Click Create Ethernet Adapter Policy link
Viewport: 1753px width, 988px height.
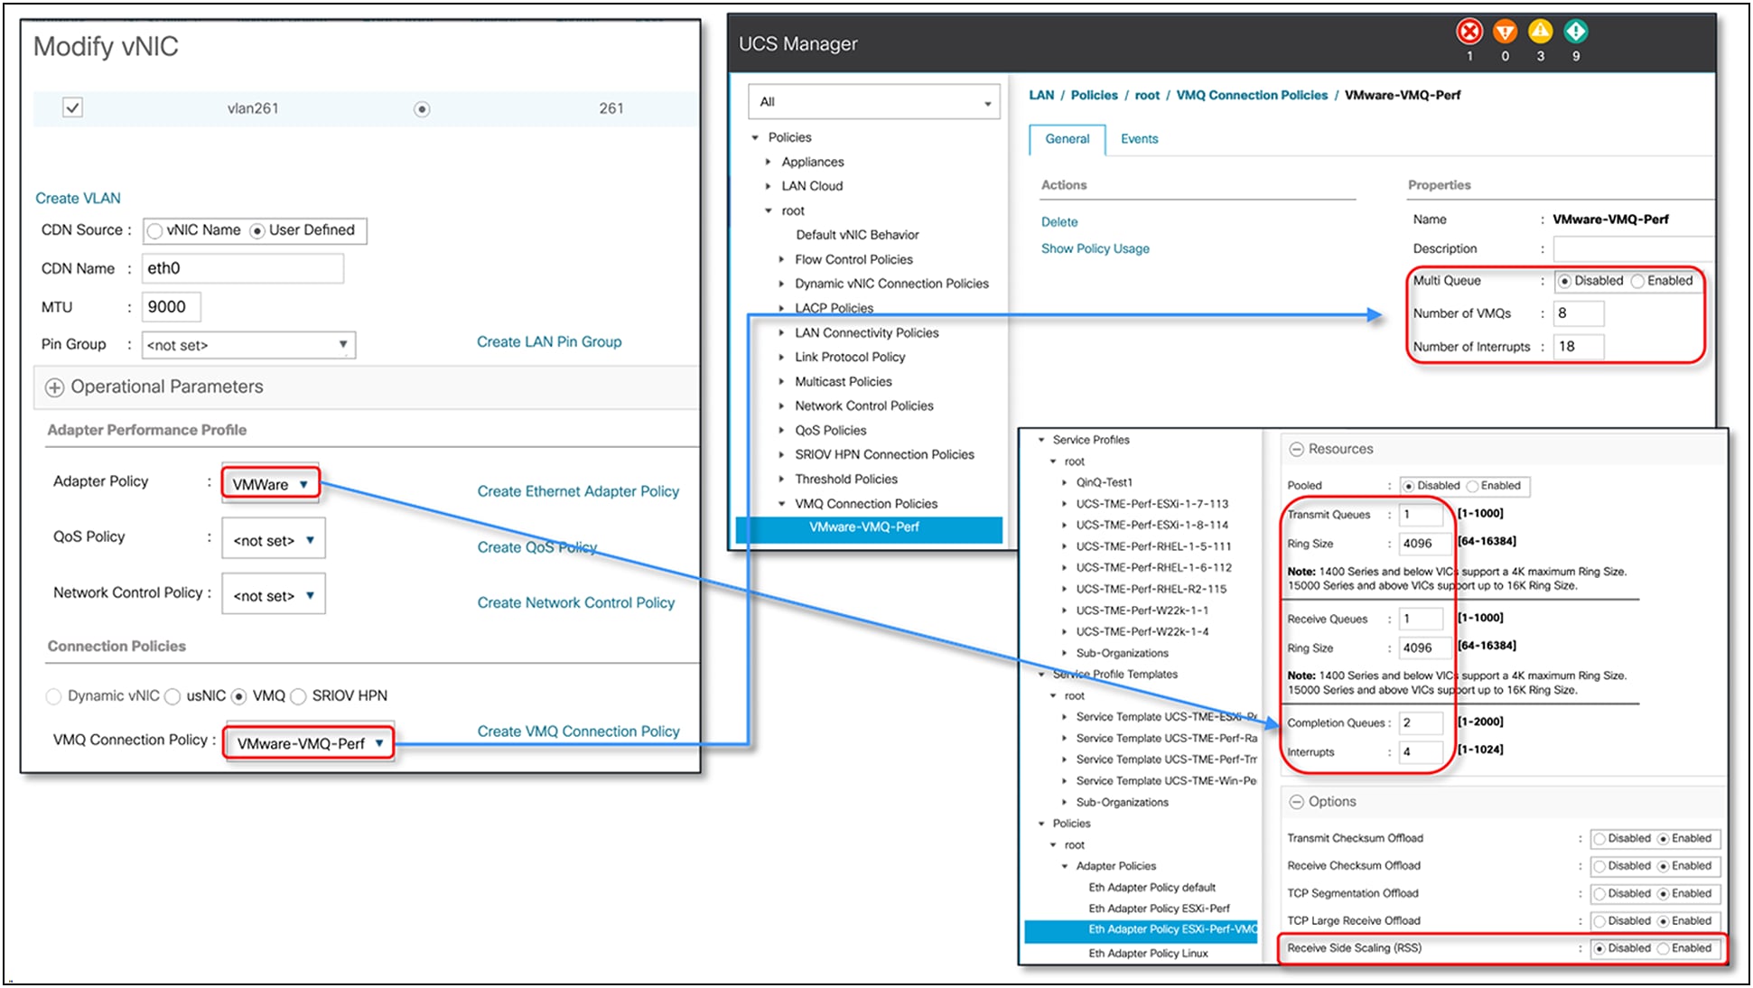578,491
